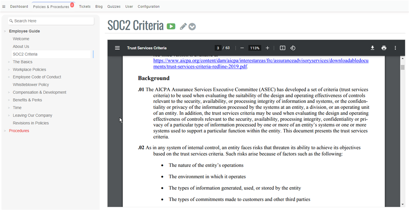Download the Trust Services Criteria PDF
The height and width of the screenshot is (210, 409).
(373, 48)
